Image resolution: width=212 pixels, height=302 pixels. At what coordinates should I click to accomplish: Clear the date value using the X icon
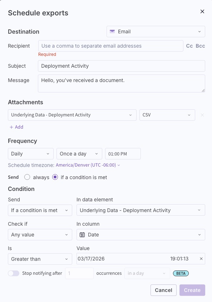coord(201,258)
